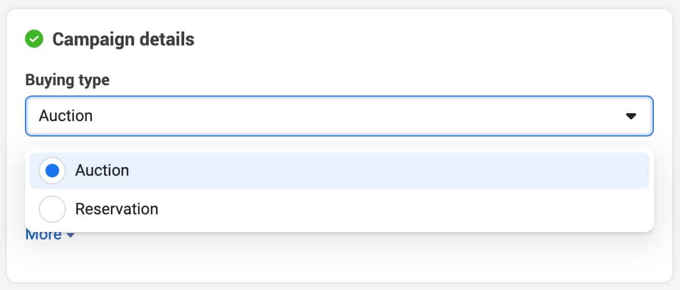Select the Auction radio button
The height and width of the screenshot is (290, 680).
(x=52, y=171)
